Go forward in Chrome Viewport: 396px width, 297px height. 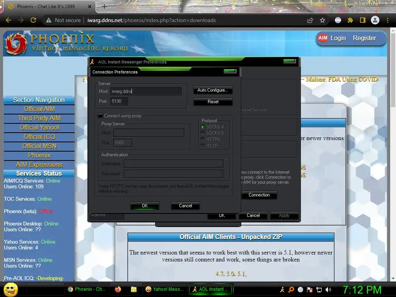coord(21,20)
